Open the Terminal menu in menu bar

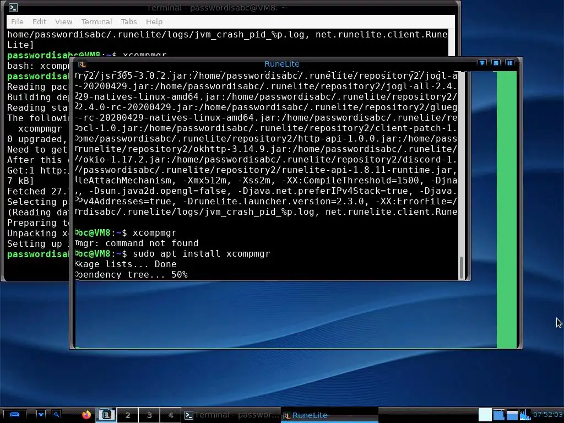point(96,21)
